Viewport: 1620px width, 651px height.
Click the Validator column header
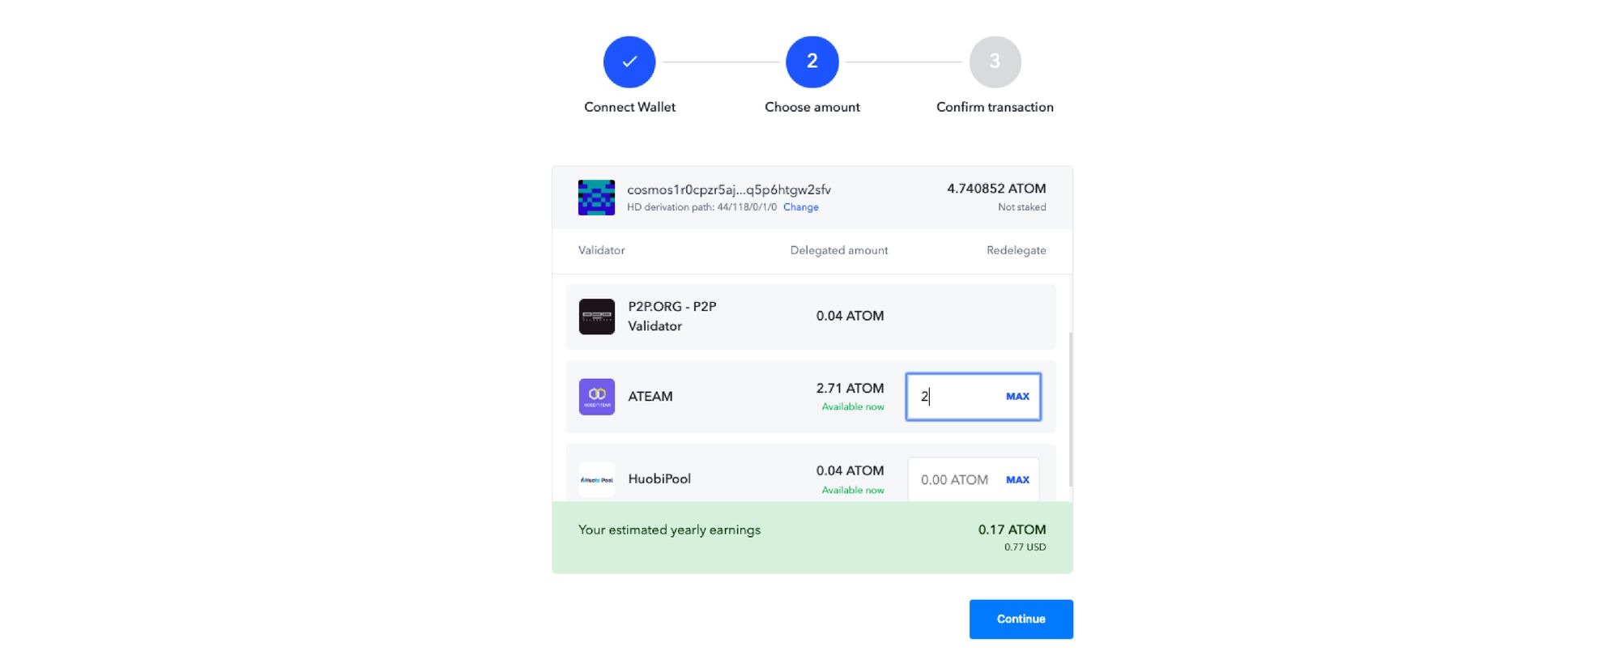coord(601,250)
